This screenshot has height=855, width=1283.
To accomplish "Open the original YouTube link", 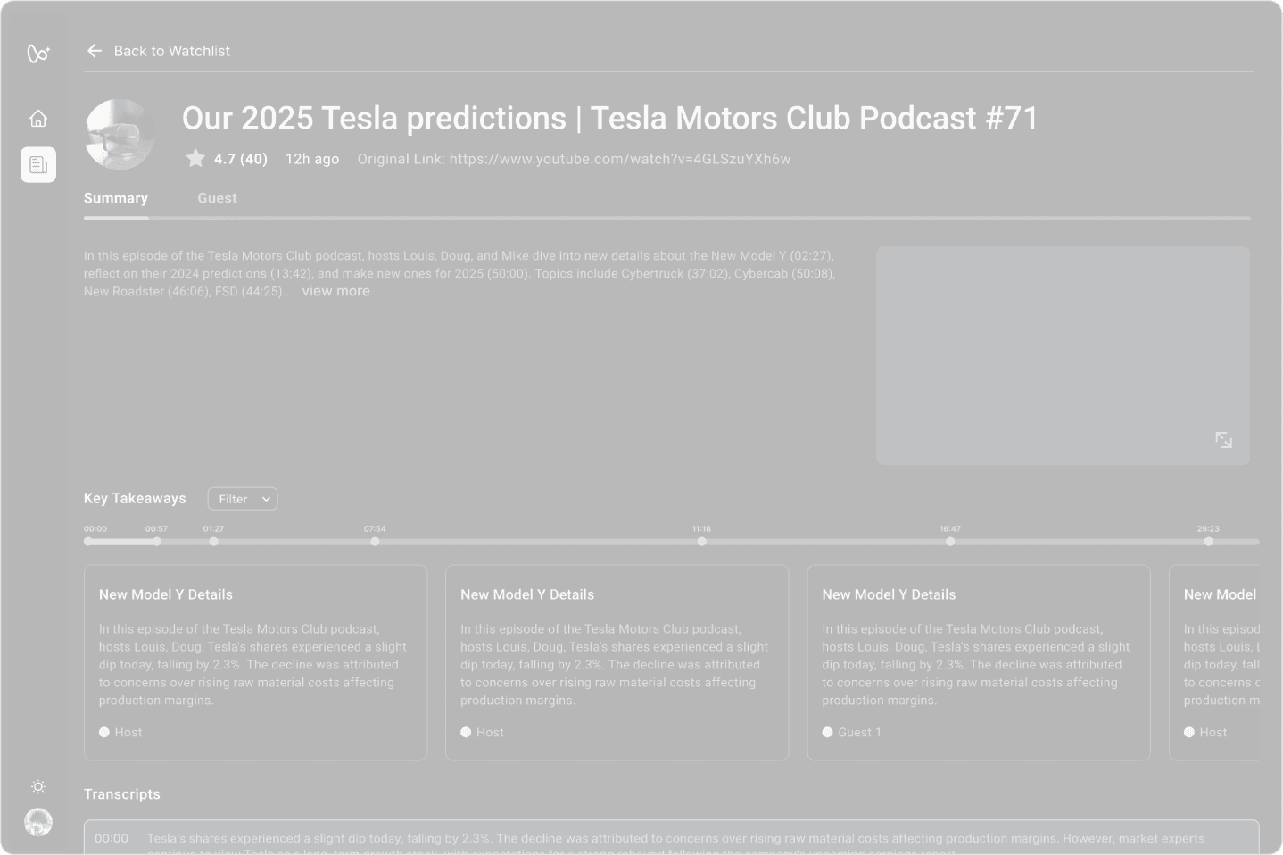I will tap(620, 159).
